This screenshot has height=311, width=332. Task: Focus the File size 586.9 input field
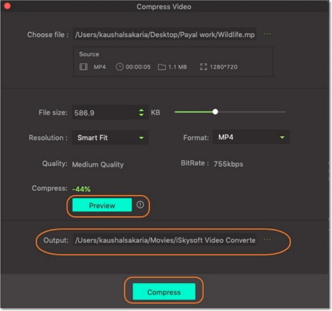103,113
